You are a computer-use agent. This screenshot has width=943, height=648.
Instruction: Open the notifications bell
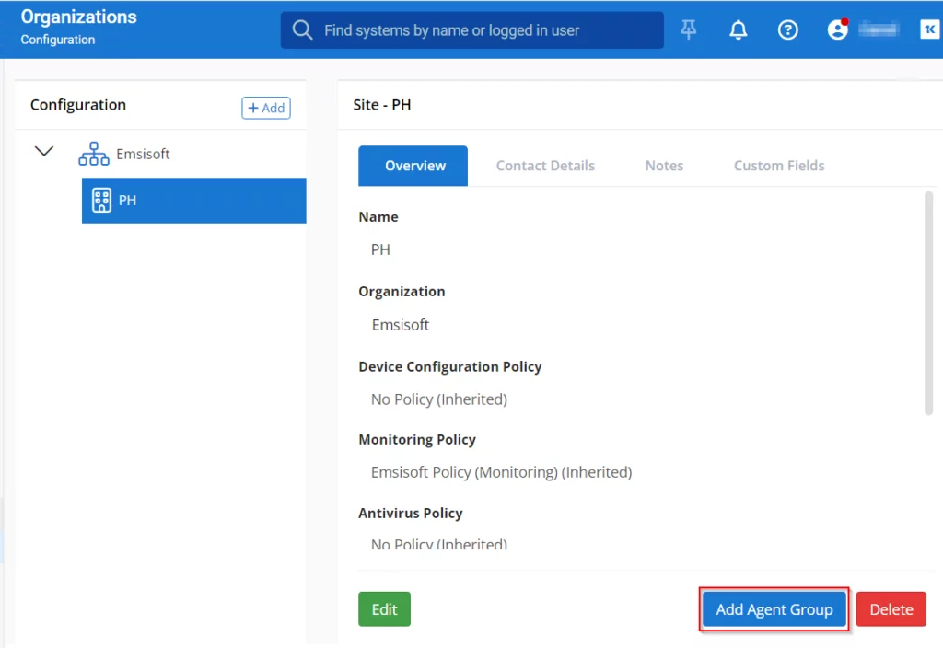tap(738, 30)
